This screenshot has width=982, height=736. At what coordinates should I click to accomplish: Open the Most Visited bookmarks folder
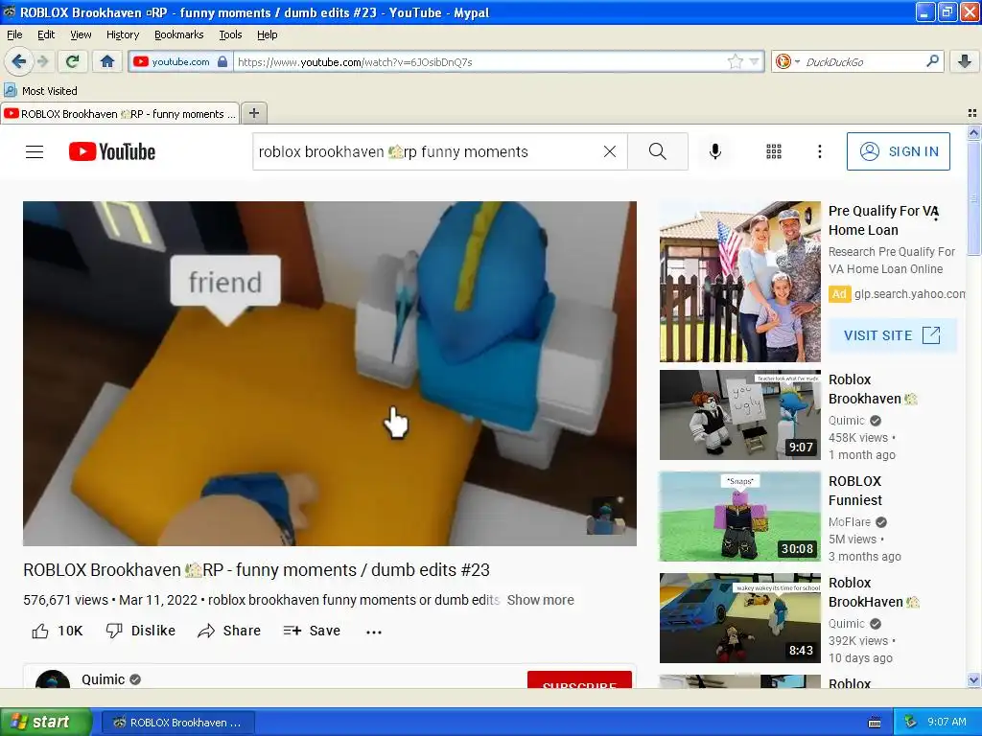pos(41,91)
